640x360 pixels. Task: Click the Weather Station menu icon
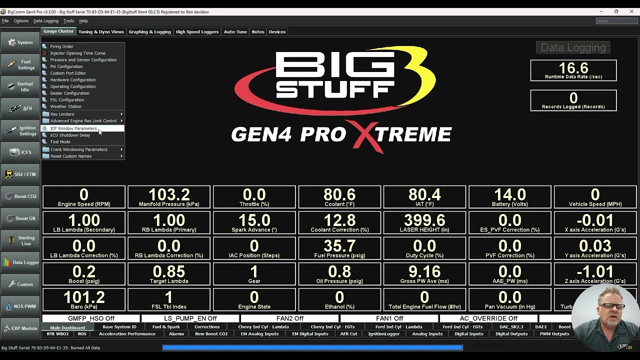pos(45,106)
